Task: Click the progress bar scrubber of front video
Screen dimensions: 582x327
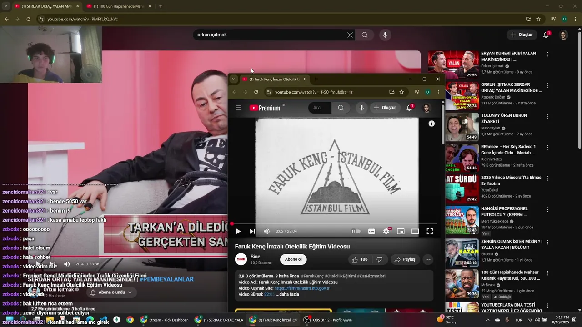Action: tap(232, 223)
